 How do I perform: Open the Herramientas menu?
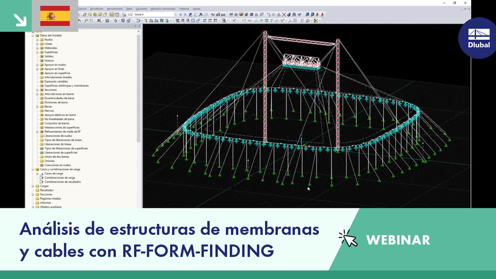(115, 9)
